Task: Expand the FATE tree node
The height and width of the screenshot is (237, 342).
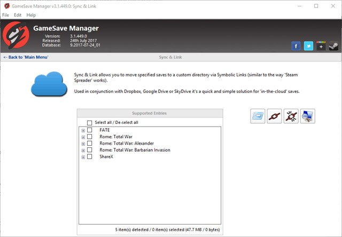Action: (x=83, y=130)
